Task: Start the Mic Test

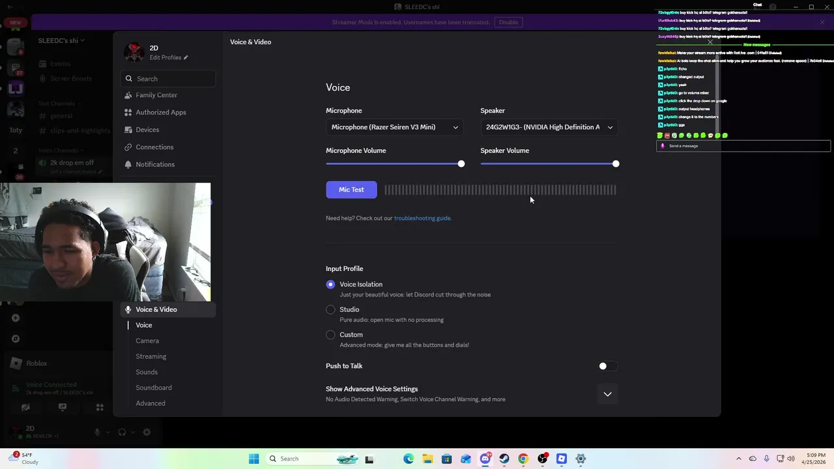Action: pyautogui.click(x=351, y=190)
